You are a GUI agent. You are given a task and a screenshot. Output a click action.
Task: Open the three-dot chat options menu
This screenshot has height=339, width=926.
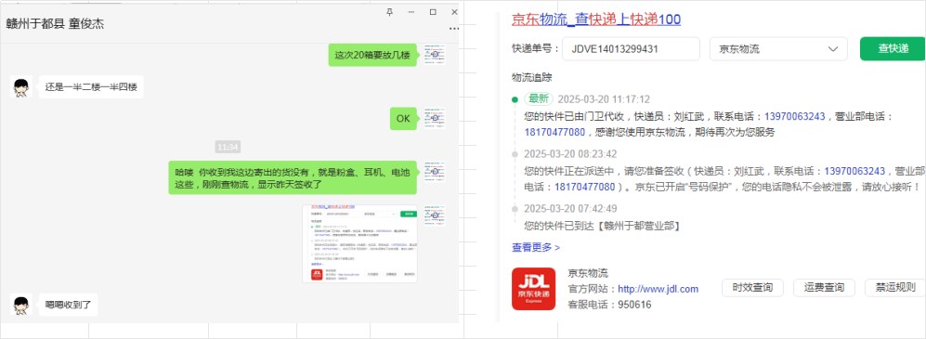[x=453, y=28]
